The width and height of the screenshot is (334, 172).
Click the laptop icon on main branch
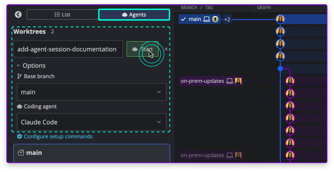pos(206,19)
